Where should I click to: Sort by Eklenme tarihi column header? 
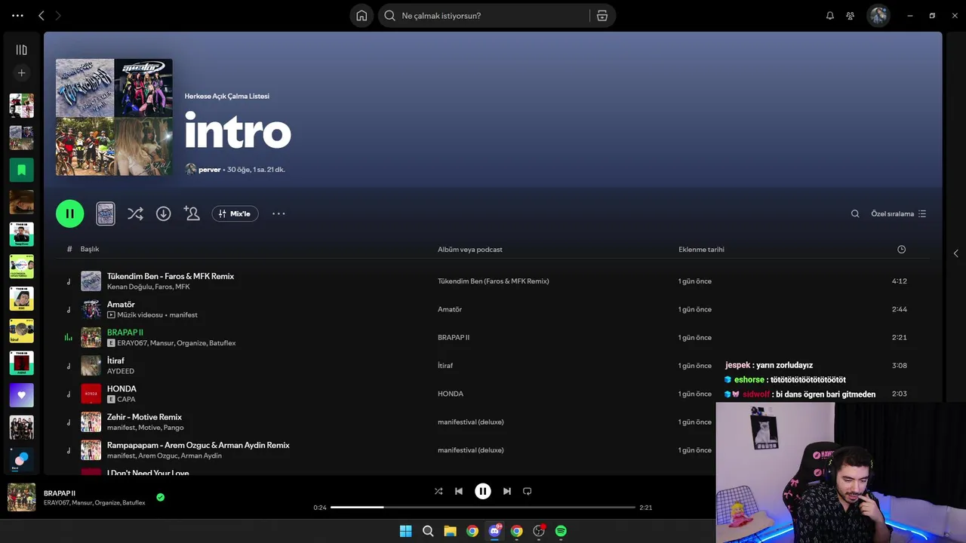pyautogui.click(x=701, y=250)
